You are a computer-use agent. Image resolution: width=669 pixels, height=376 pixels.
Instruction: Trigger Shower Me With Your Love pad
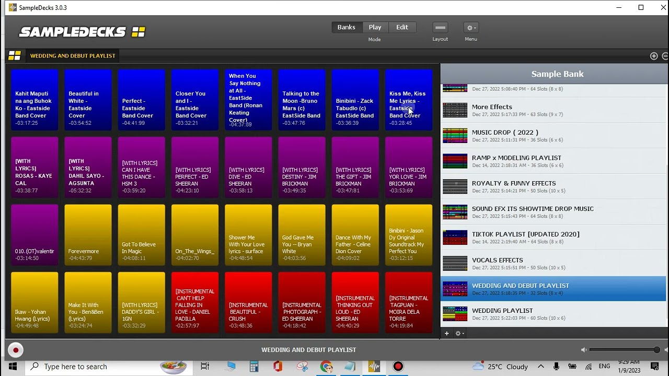(248, 235)
